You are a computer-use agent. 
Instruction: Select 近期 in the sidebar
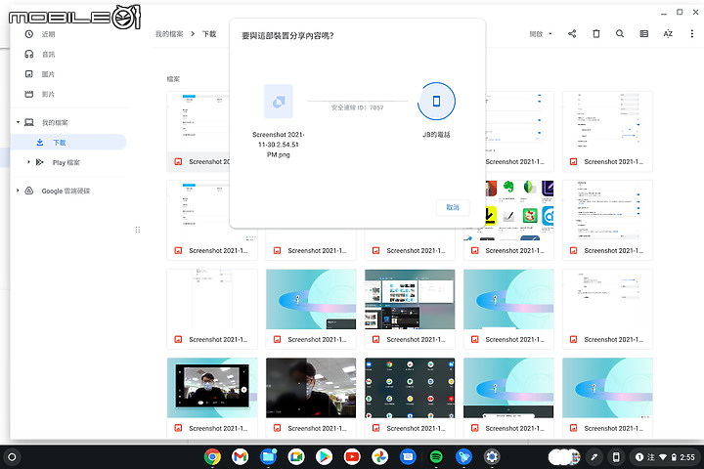pos(69,34)
